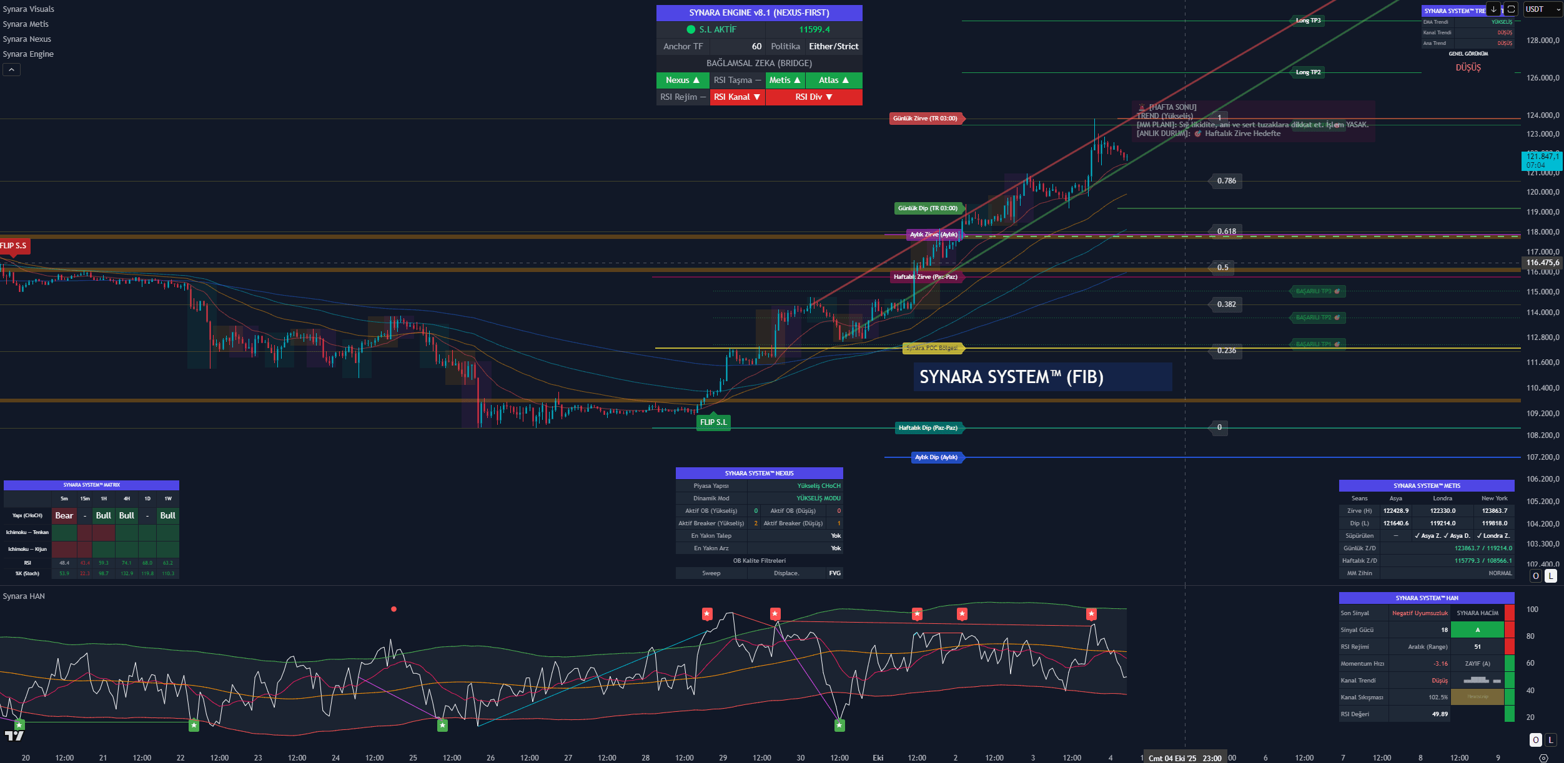
Task: Toggle the log scale L button on main pane
Action: coord(1550,576)
